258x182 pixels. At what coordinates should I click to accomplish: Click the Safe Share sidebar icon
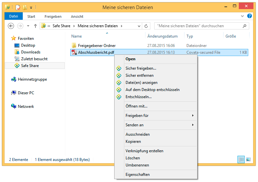(x=17, y=66)
